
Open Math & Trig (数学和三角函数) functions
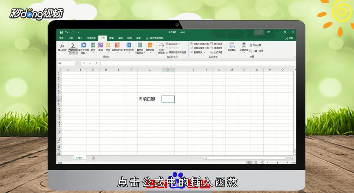(x=140, y=48)
